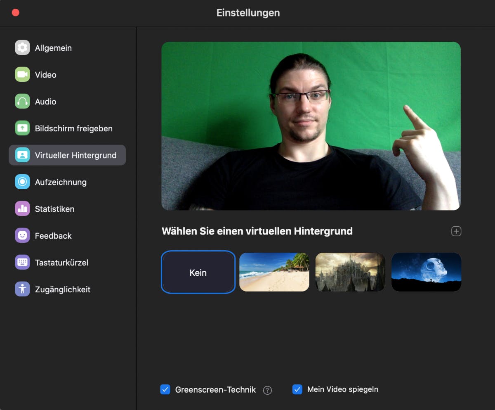Uncheck Mein Video spiegeln
The height and width of the screenshot is (410, 495).
[x=297, y=389]
